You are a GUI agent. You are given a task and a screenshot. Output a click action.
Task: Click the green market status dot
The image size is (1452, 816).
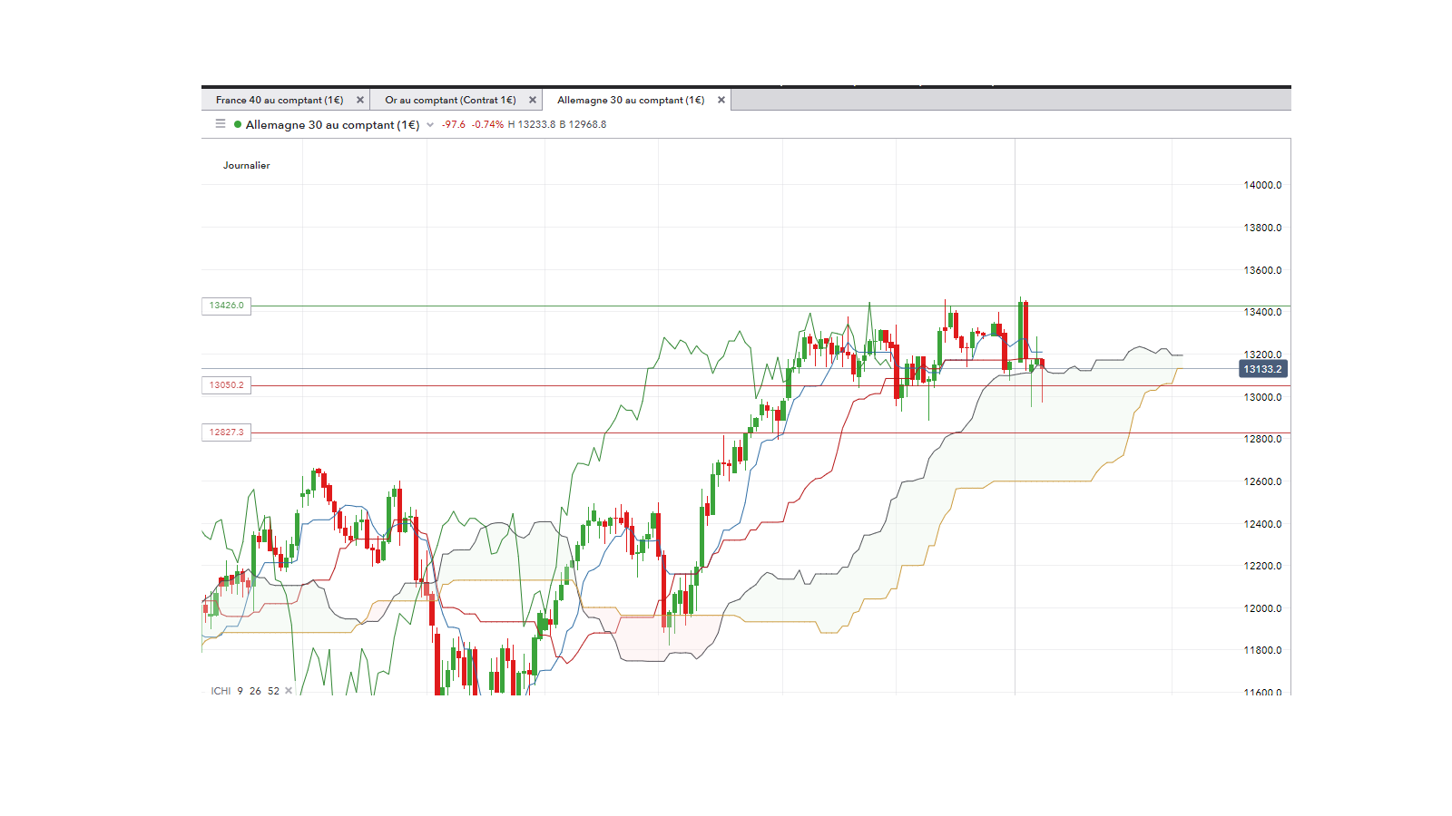tap(238, 124)
